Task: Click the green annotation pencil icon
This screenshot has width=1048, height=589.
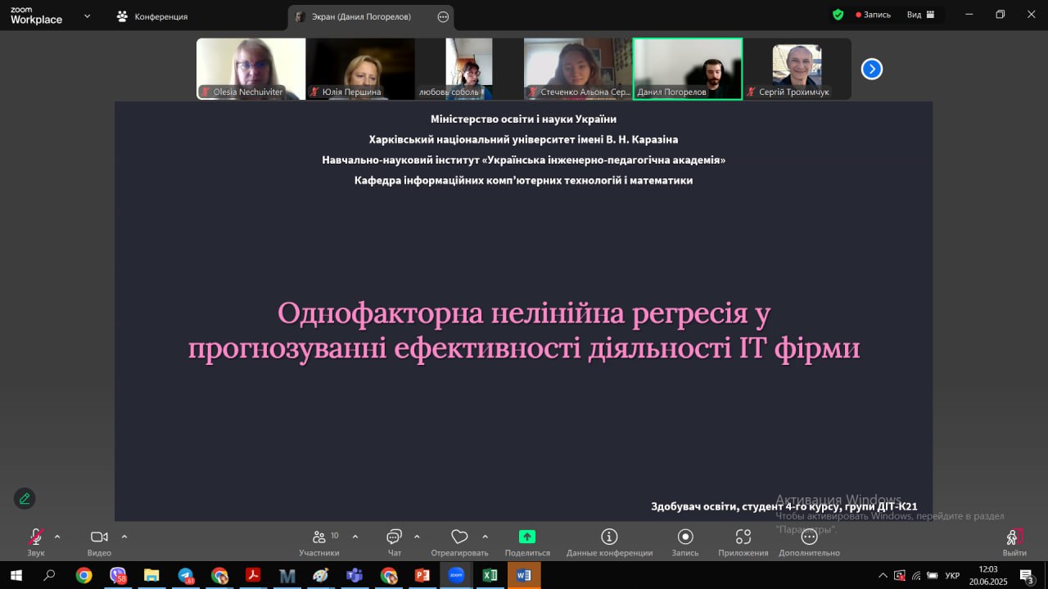Action: (25, 498)
